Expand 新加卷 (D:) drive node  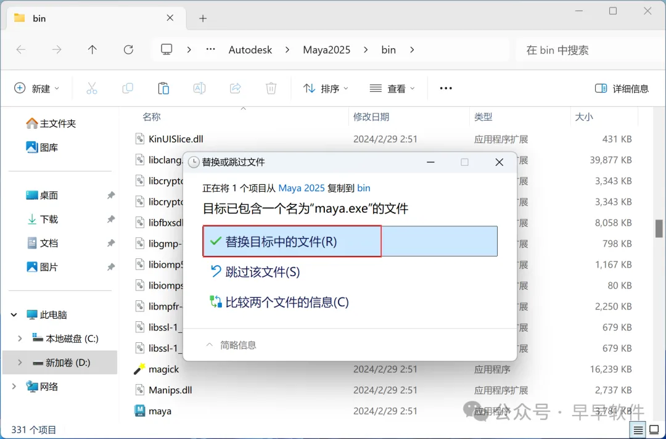pos(20,362)
